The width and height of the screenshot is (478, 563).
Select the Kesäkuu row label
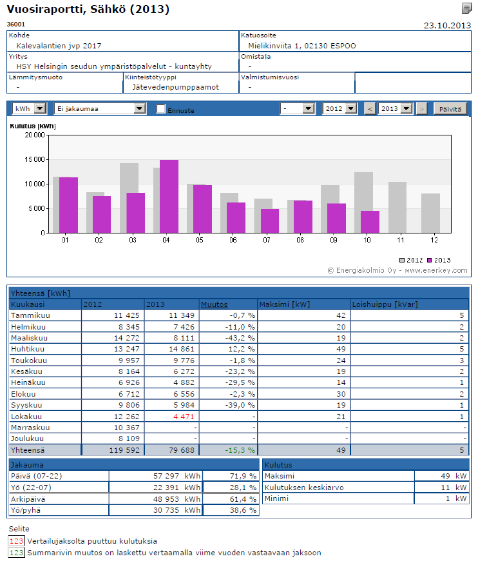pyautogui.click(x=26, y=371)
